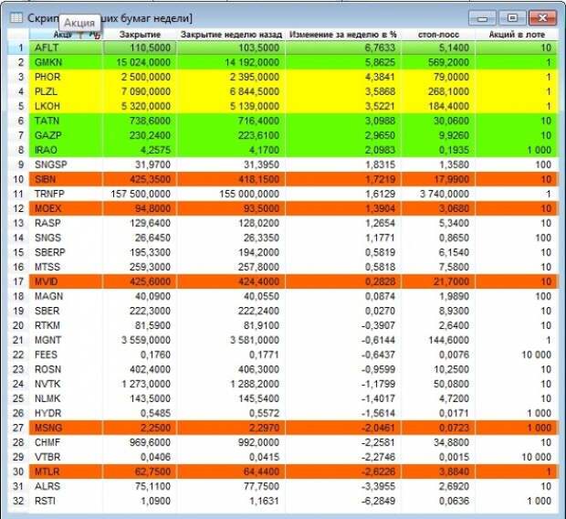Screen dimensions: 566x519
Task: Click the Акция column sort indicator icon
Action: point(94,35)
